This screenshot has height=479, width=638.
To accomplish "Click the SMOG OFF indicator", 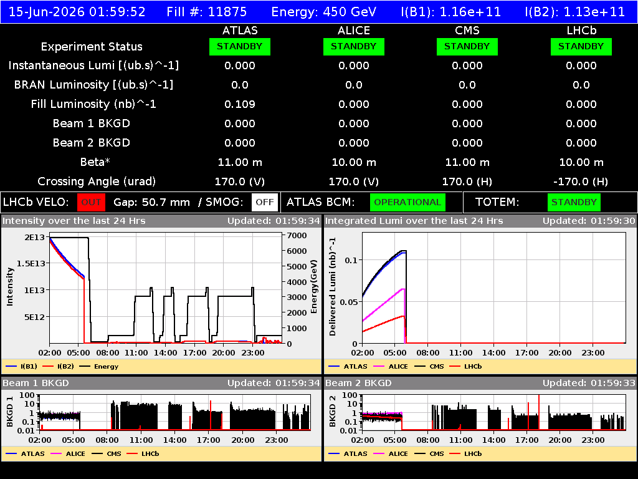I will pos(265,203).
